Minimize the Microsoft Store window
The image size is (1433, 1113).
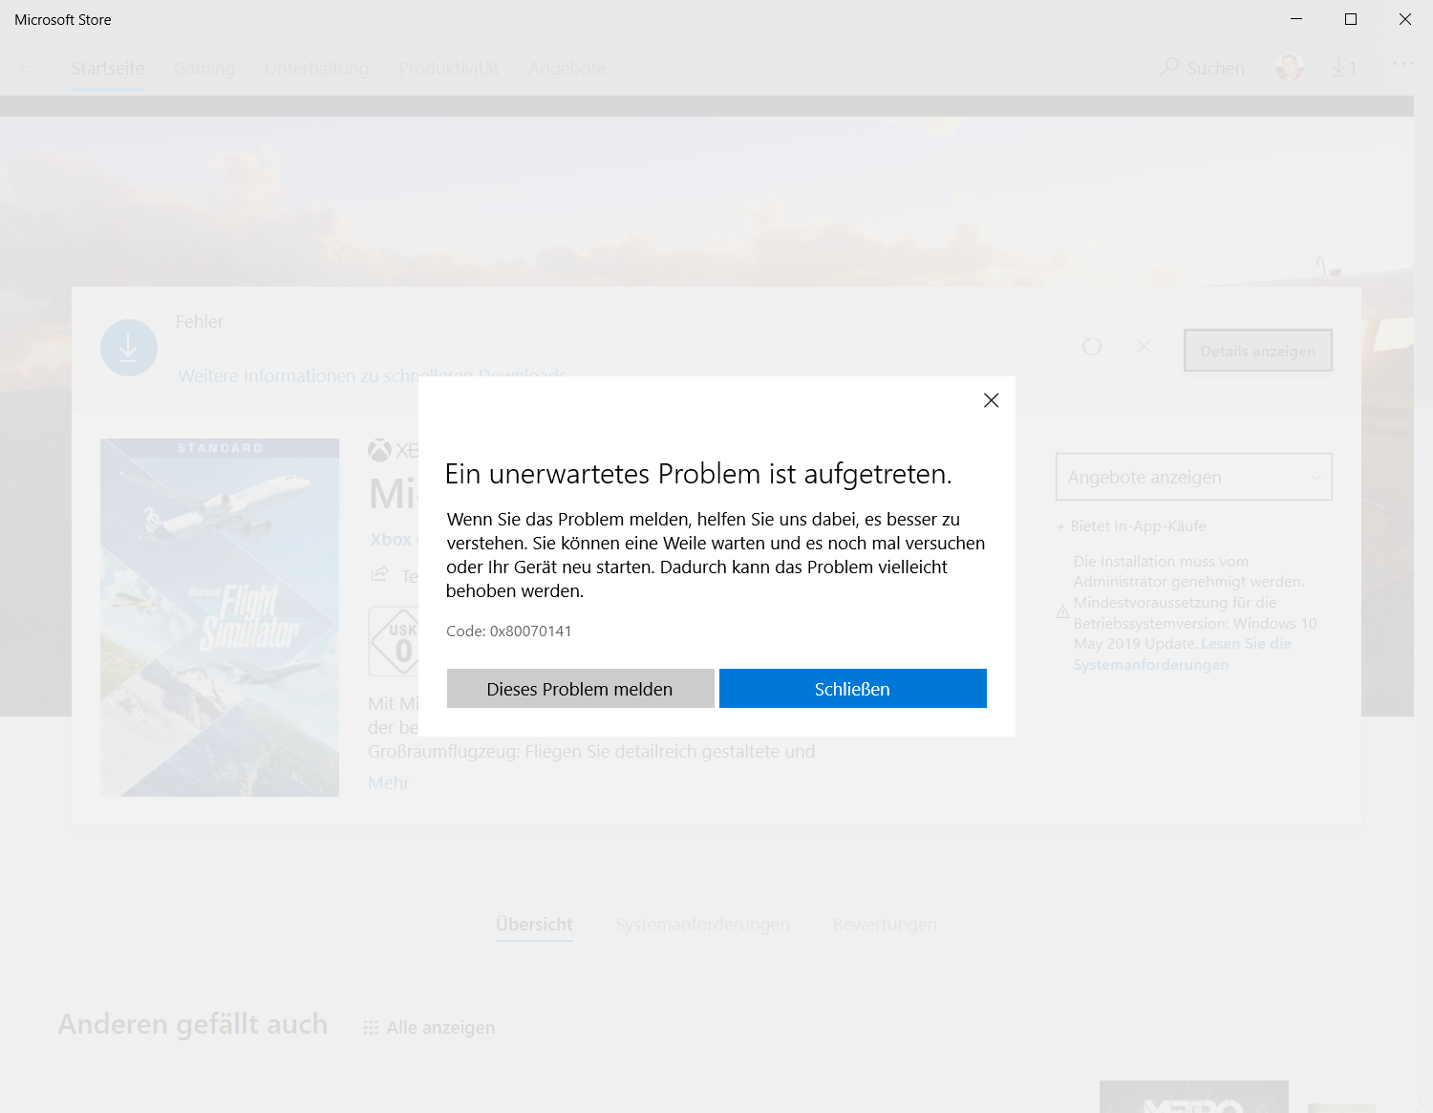[x=1296, y=19]
